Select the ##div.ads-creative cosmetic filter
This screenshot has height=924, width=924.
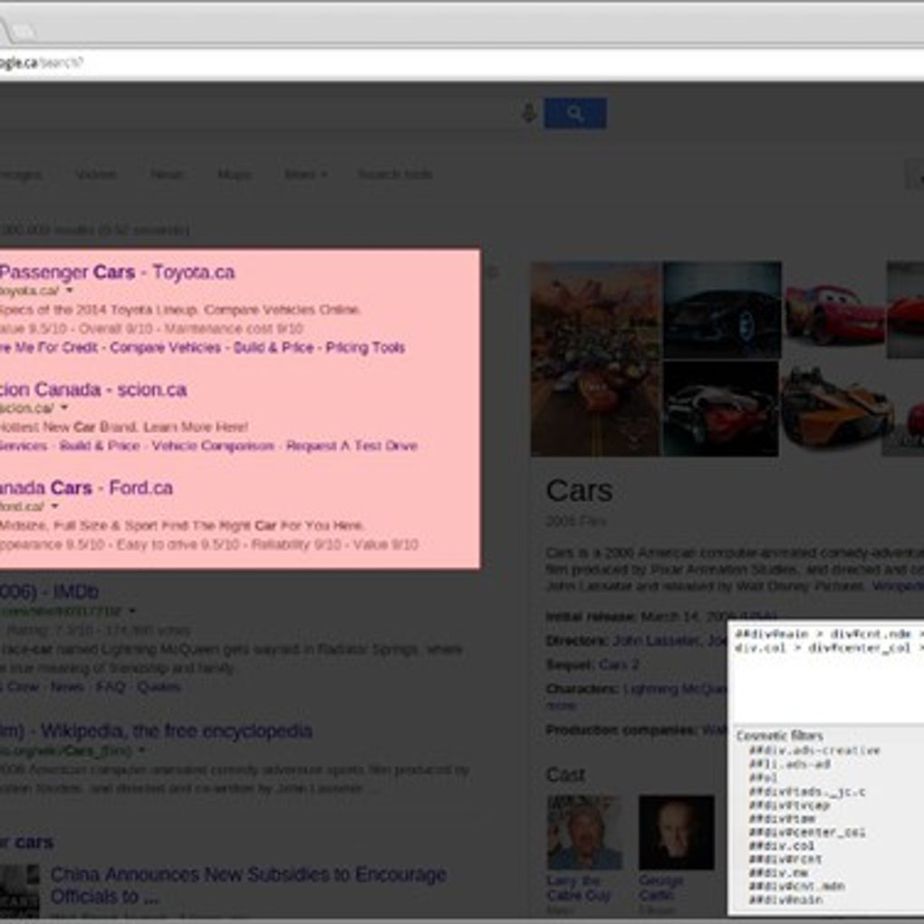814,751
